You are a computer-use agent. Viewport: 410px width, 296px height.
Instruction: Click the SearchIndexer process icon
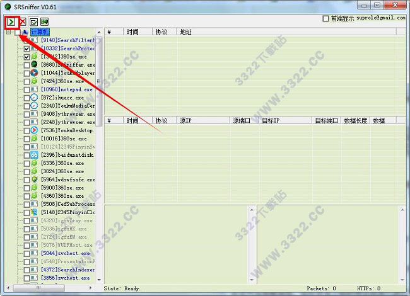click(x=34, y=270)
